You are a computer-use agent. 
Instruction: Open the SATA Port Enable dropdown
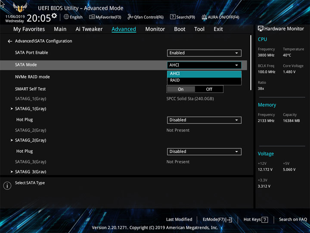(204, 53)
